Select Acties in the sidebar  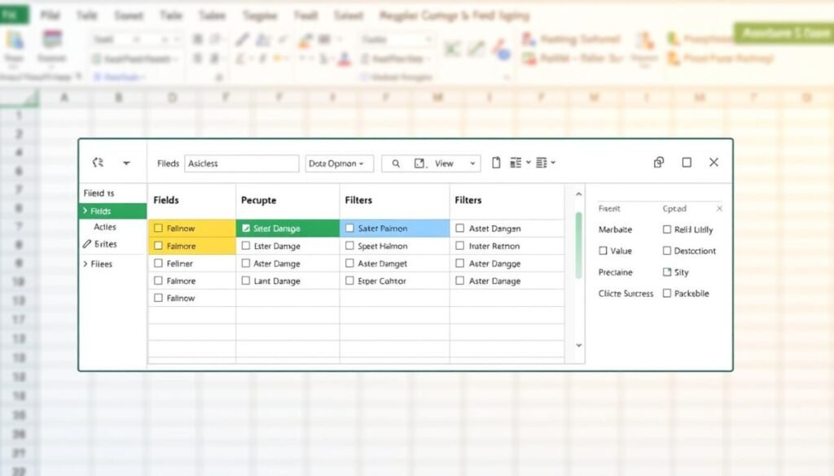[105, 227]
